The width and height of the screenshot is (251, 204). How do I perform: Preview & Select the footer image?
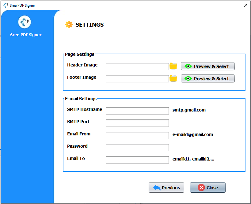pos(207,78)
